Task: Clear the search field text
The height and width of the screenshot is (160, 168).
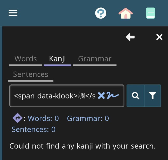Action: [x=101, y=96]
